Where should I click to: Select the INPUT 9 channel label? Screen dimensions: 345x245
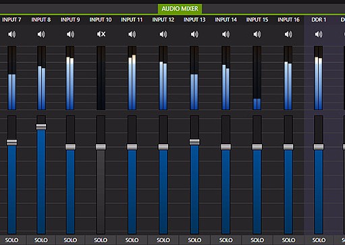coord(70,20)
